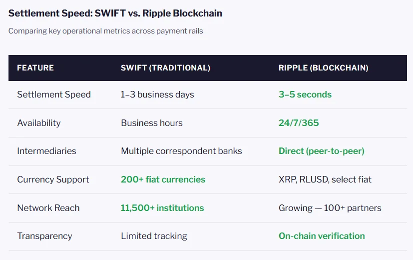
Task: Click the Settlement Speed row label
Action: coord(54,94)
